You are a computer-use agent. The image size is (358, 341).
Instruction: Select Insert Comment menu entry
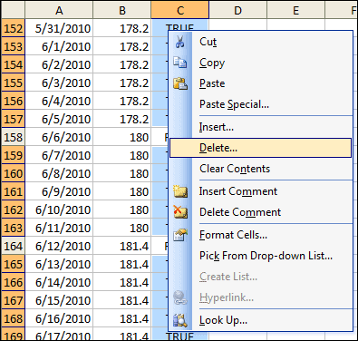(260, 191)
